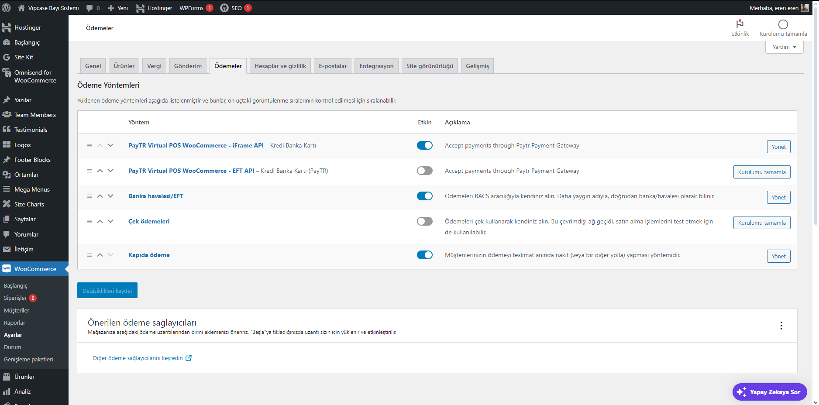This screenshot has height=405, width=819.
Task: Open the İletişim envelope icon
Action: point(7,249)
